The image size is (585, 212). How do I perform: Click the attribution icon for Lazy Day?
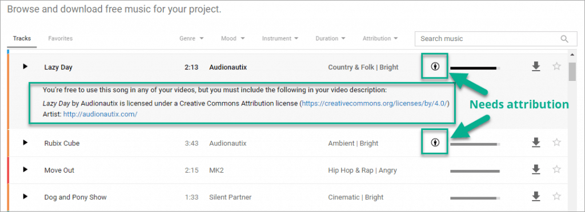(x=435, y=67)
